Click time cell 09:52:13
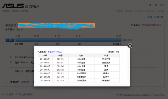This screenshot has width=168, height=99. tap(60, 63)
